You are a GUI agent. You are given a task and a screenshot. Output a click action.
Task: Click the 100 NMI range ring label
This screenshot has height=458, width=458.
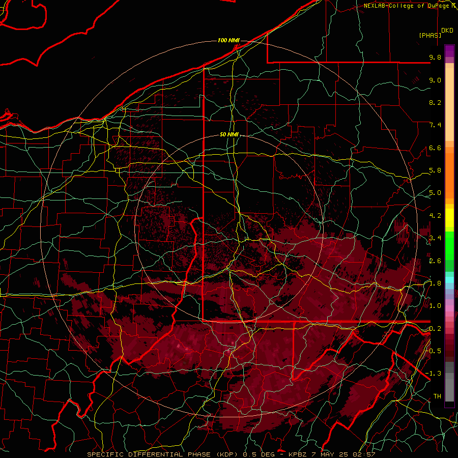[228, 40]
